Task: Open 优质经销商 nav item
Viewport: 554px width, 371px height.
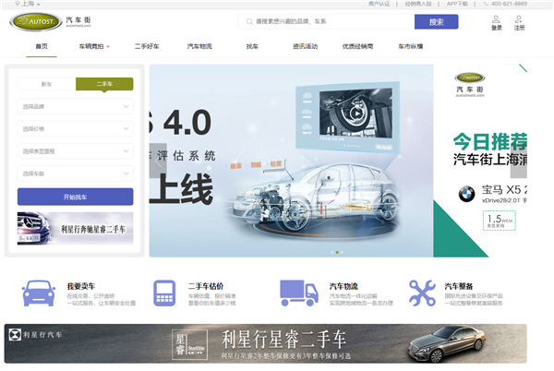Action: (x=357, y=46)
